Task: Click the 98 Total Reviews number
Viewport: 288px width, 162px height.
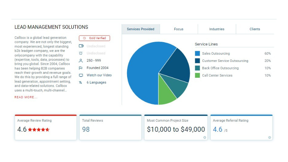Action: [86, 129]
